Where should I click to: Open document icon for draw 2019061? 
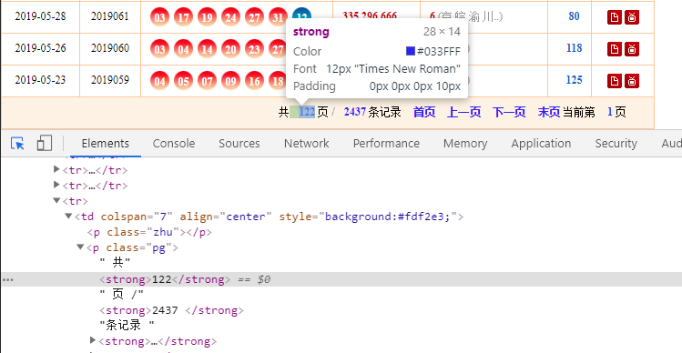614,17
